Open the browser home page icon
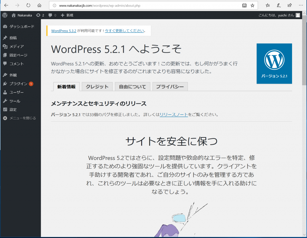This screenshot has width=307, height=238. click(39, 5)
